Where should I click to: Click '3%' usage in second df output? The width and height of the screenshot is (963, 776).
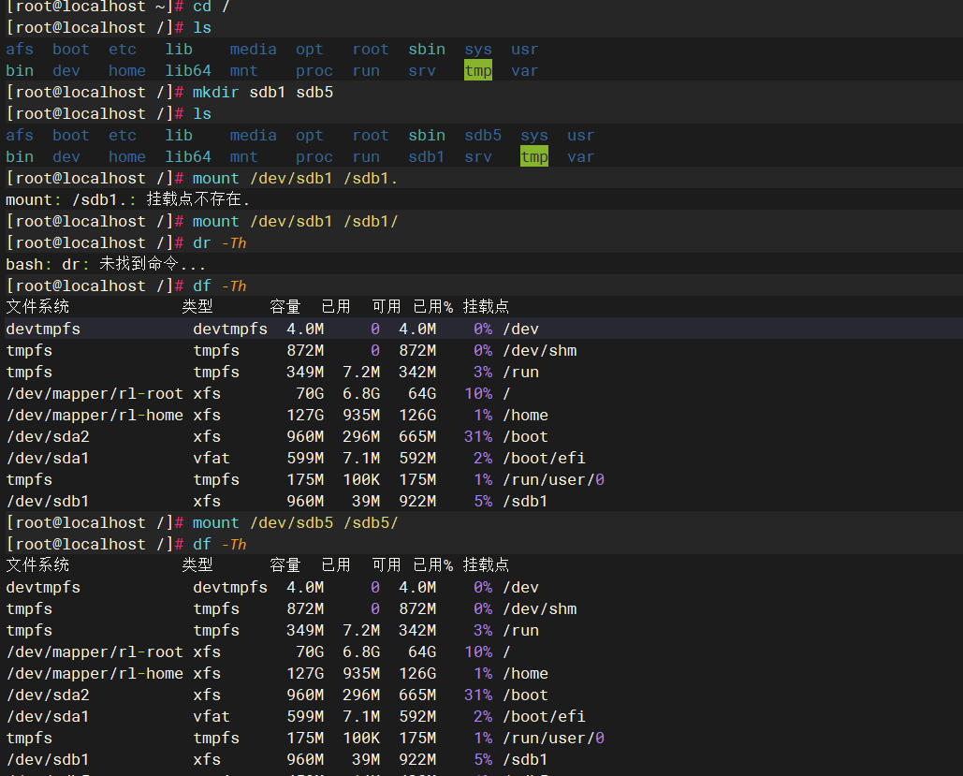click(x=483, y=630)
